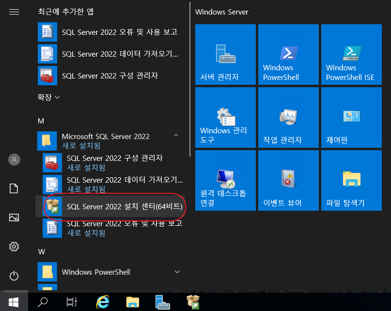Open the Pictures sidebar icon

coord(14,218)
